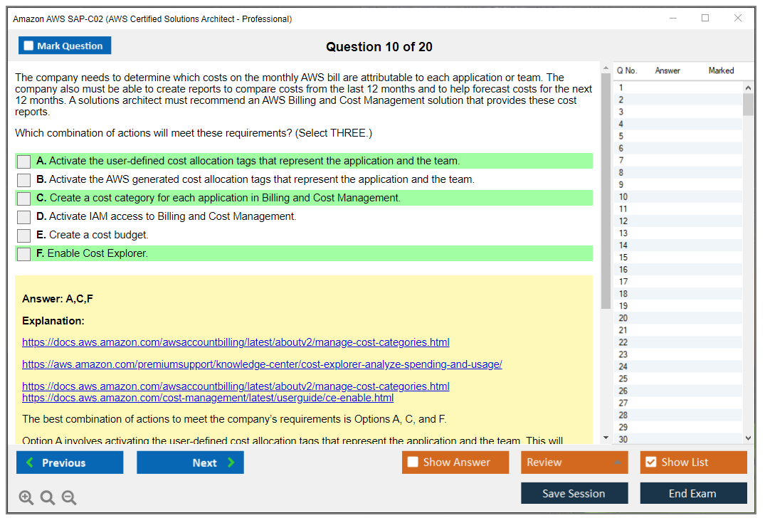Open the cost-explorer-analyze-spending-and-usage link

[x=262, y=364]
